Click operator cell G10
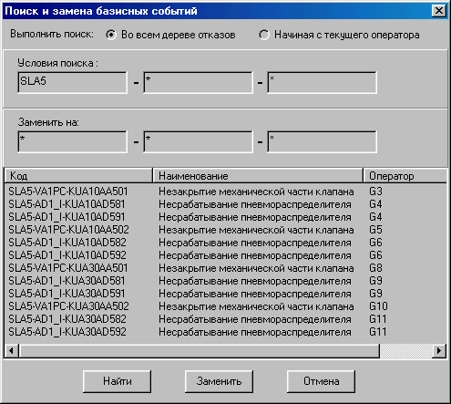The width and height of the screenshot is (451, 404). tap(378, 306)
